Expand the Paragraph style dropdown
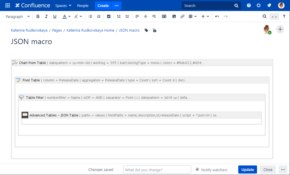The height and width of the screenshot is (175, 290). (x=18, y=17)
